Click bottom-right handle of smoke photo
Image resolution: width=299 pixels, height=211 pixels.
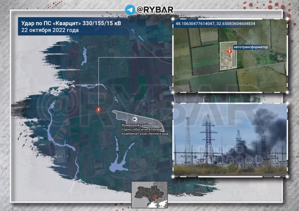pyautogui.click(x=287, y=177)
